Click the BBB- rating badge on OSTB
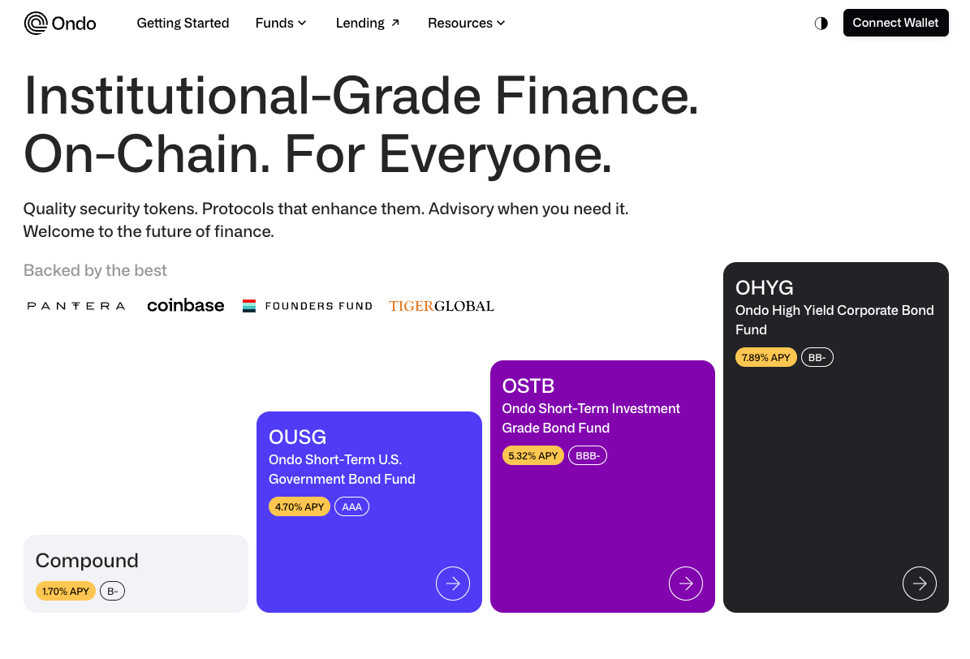 pyautogui.click(x=587, y=455)
